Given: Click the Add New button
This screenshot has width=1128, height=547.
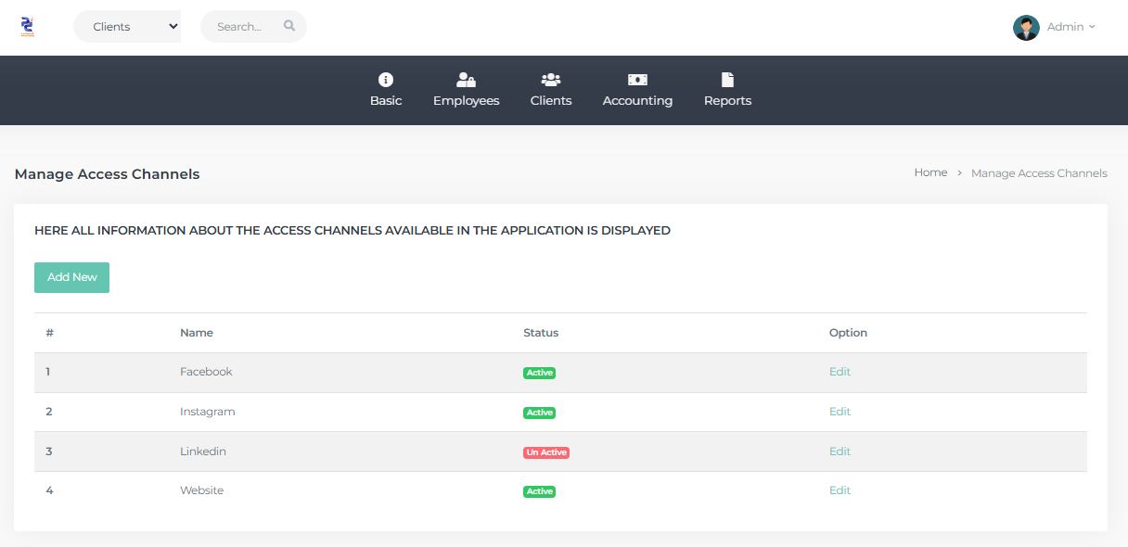Looking at the screenshot, I should pos(71,277).
